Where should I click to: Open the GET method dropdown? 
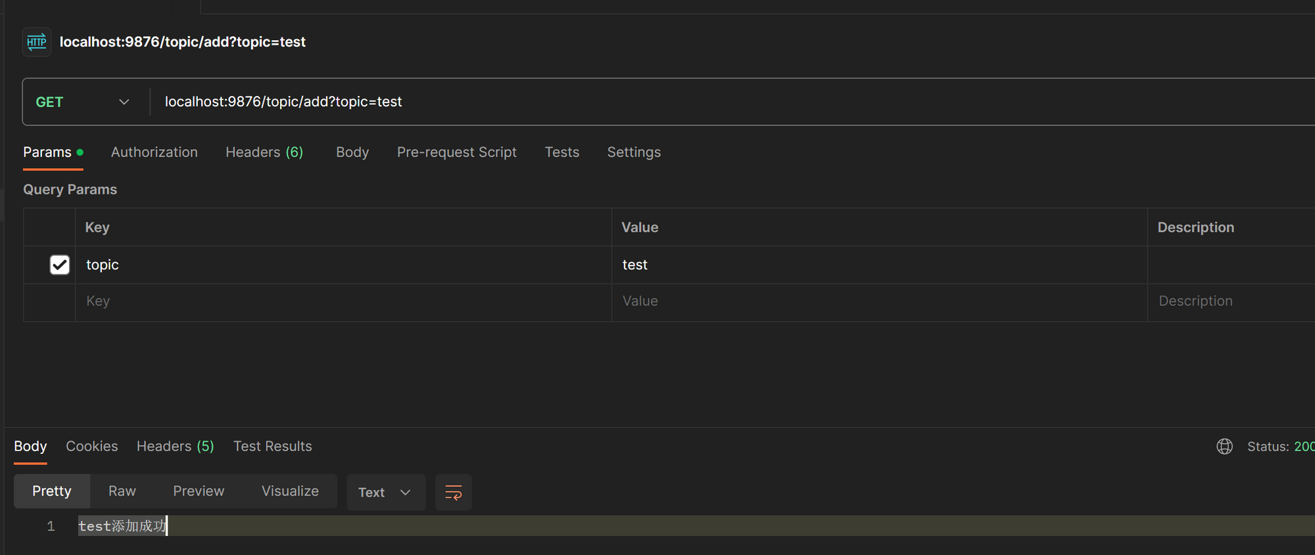(83, 102)
